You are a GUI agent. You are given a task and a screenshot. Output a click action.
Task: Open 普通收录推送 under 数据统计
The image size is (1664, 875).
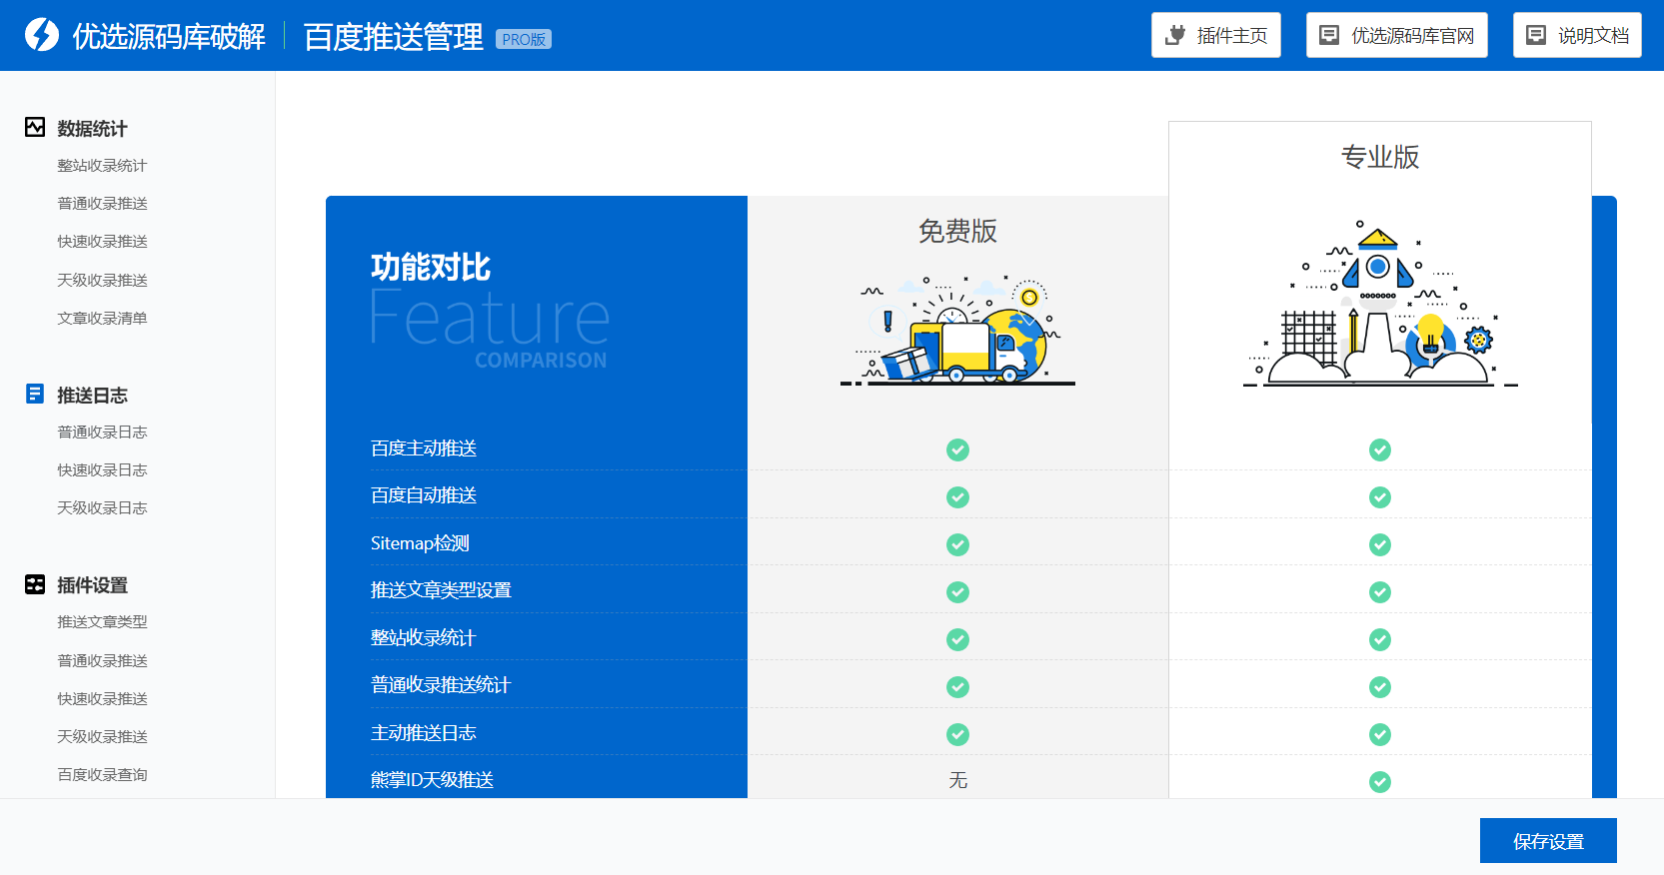(x=102, y=204)
